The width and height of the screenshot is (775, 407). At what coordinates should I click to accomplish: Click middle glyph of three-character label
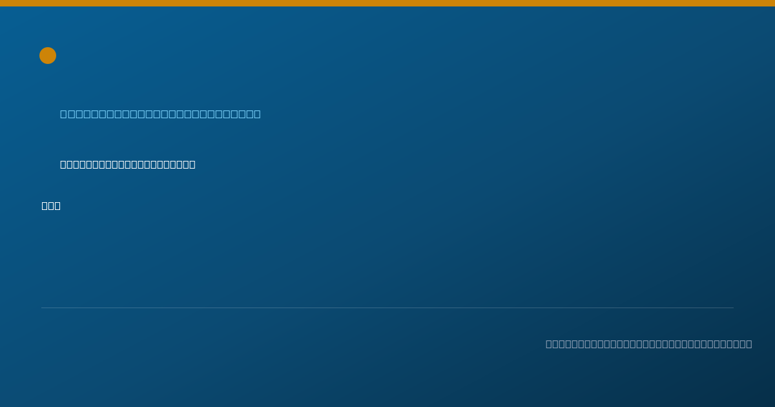[x=51, y=205]
